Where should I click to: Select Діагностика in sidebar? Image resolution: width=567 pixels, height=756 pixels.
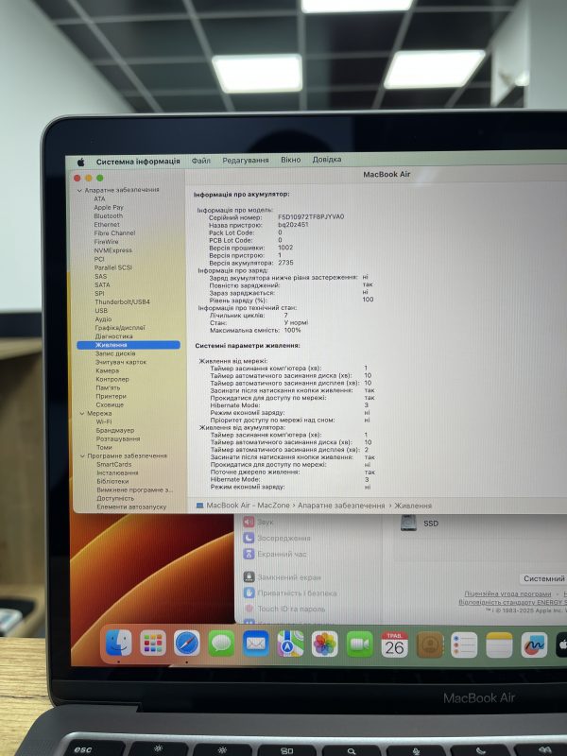pyautogui.click(x=113, y=336)
